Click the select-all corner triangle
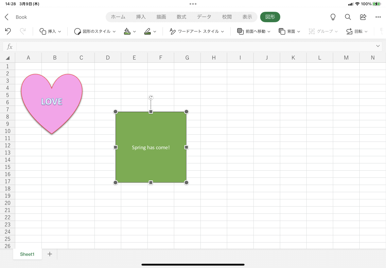 point(8,58)
